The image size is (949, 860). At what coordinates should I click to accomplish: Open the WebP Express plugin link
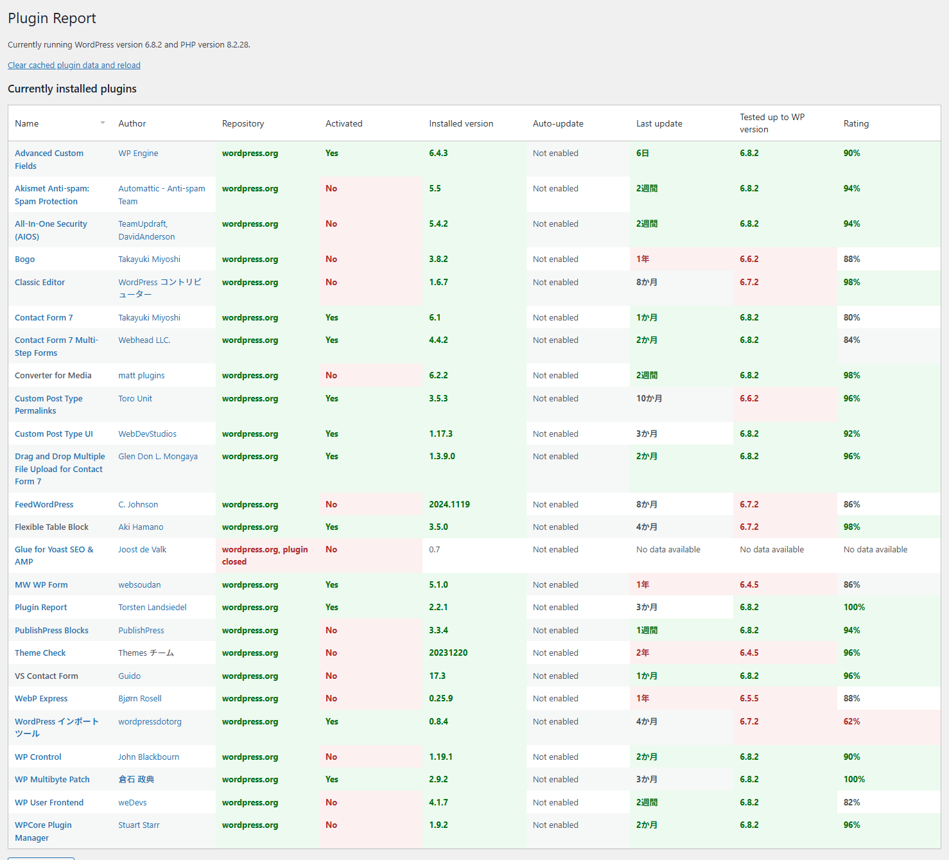(x=41, y=698)
